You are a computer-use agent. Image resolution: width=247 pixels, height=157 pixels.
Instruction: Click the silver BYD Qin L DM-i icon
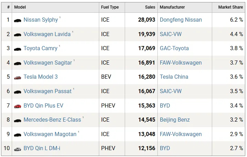tap(18, 149)
